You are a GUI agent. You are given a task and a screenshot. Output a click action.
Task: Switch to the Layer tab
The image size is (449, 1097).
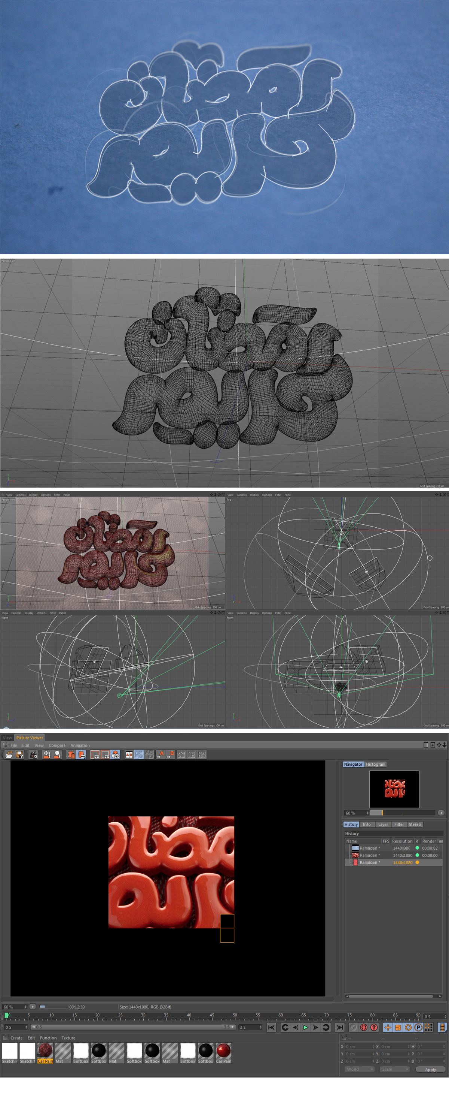(x=383, y=825)
